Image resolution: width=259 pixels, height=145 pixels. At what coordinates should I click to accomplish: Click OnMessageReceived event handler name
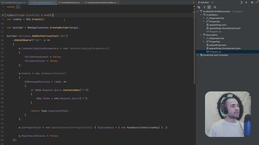click(37, 82)
